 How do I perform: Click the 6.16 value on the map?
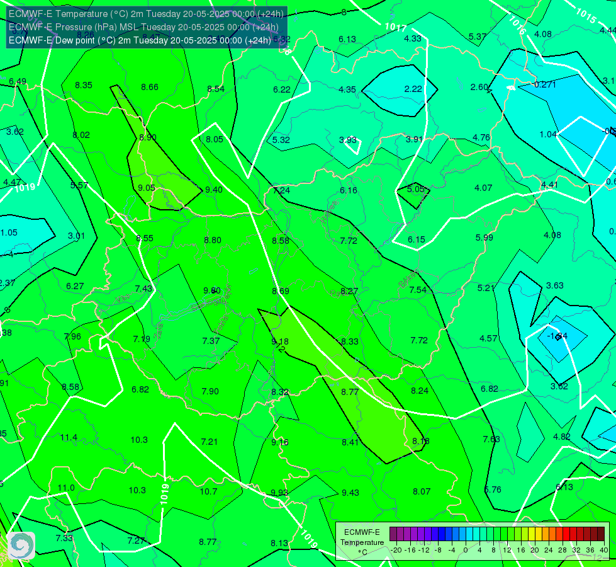point(349,190)
